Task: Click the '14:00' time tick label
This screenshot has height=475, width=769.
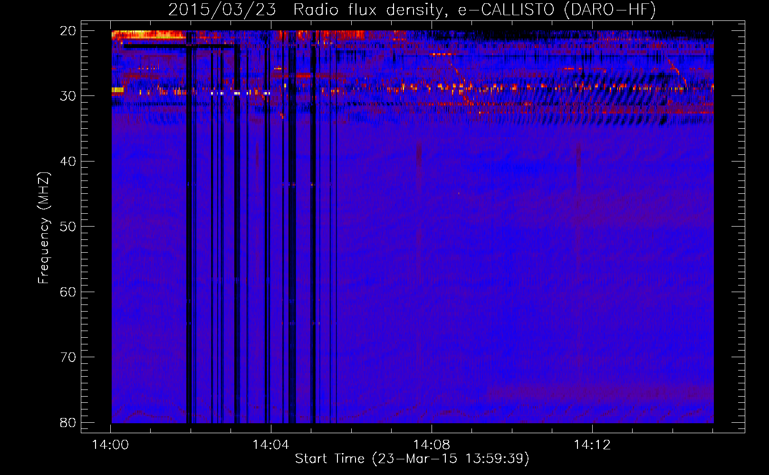Action: (111, 445)
